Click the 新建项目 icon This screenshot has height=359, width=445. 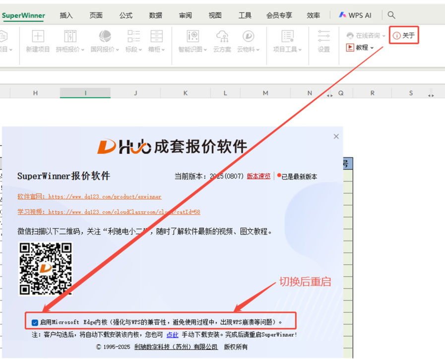[38, 36]
